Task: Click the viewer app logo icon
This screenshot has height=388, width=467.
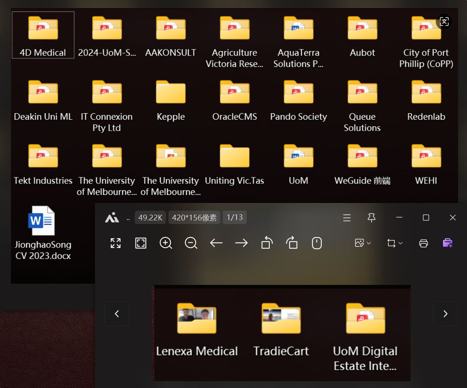Action: (x=112, y=218)
